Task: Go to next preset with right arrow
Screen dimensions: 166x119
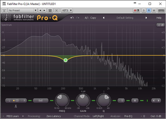Action: pos(146,18)
